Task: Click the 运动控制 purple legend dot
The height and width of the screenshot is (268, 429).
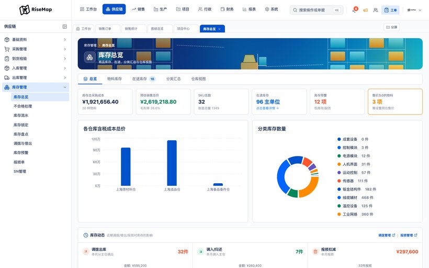Action: [x=339, y=173]
